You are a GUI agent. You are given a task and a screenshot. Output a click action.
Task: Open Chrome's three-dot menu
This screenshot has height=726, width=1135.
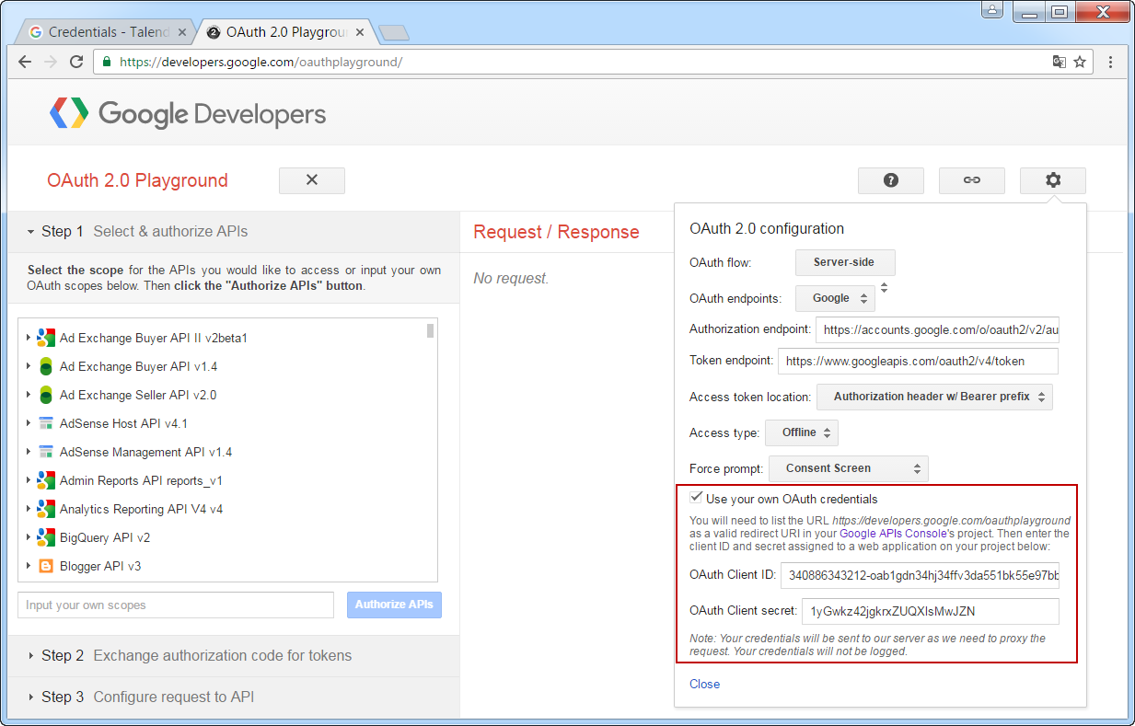pyautogui.click(x=1110, y=62)
